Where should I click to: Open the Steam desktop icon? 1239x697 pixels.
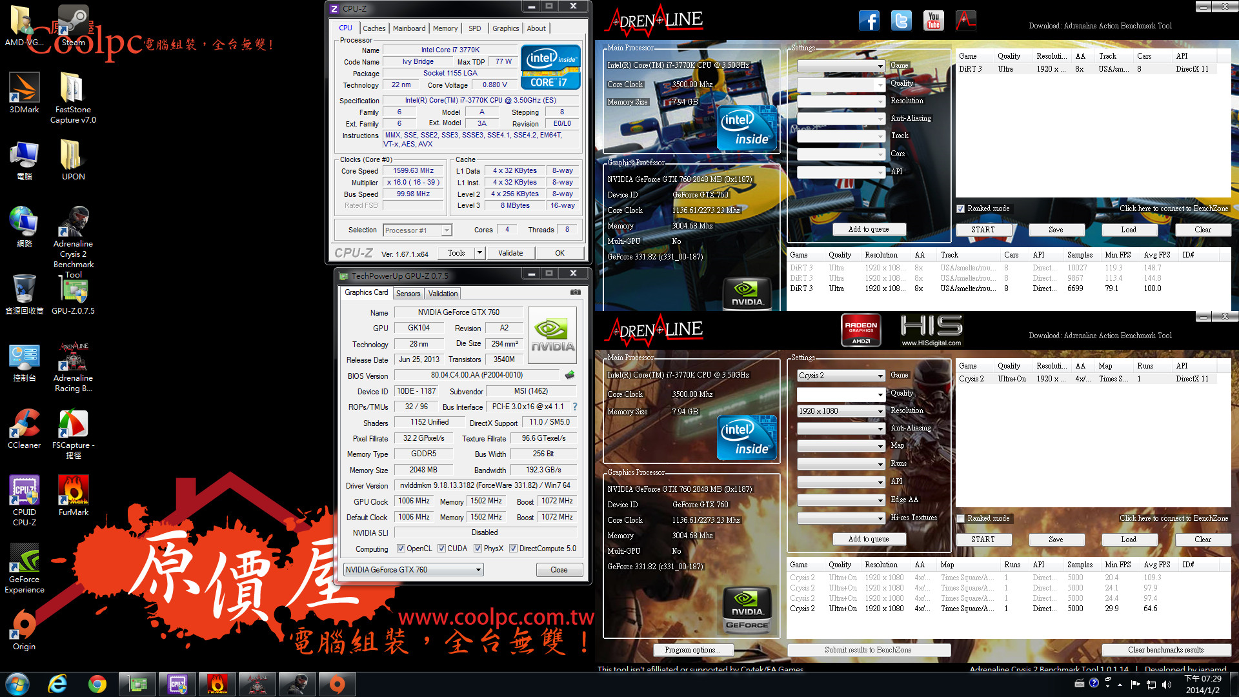tap(73, 26)
